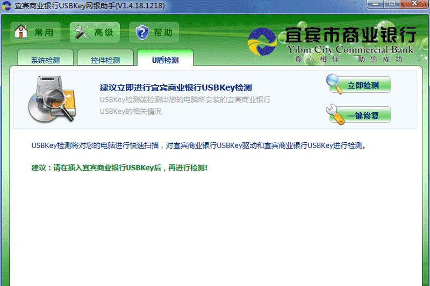Close the USBKey assistant window
This screenshot has height=286, width=430.
point(414,4)
